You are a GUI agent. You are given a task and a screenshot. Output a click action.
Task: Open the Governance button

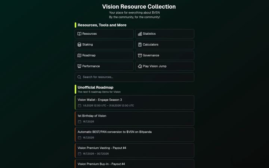point(165,55)
